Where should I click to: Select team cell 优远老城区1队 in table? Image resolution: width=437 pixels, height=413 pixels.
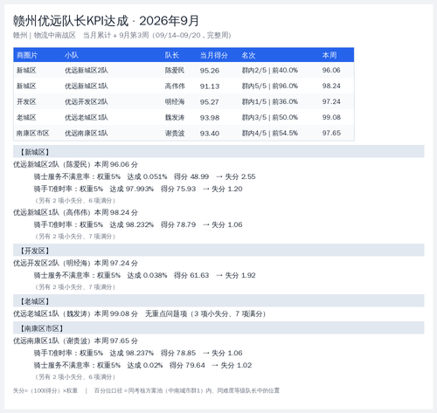click(87, 117)
